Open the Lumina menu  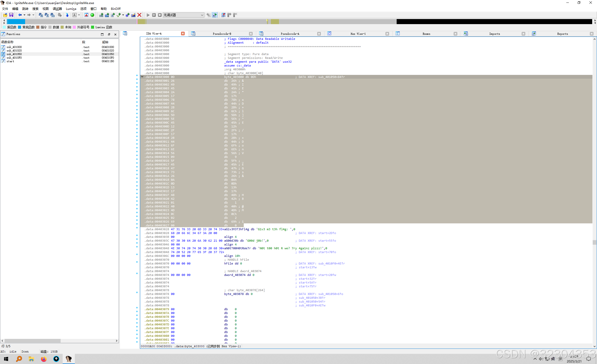[71, 9]
